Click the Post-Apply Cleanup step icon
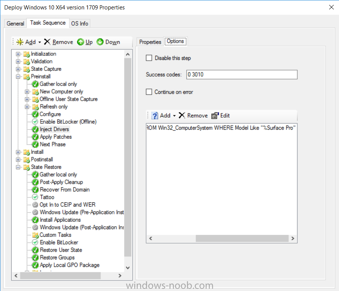Image resolution: width=339 pixels, height=291 pixels. [35, 182]
